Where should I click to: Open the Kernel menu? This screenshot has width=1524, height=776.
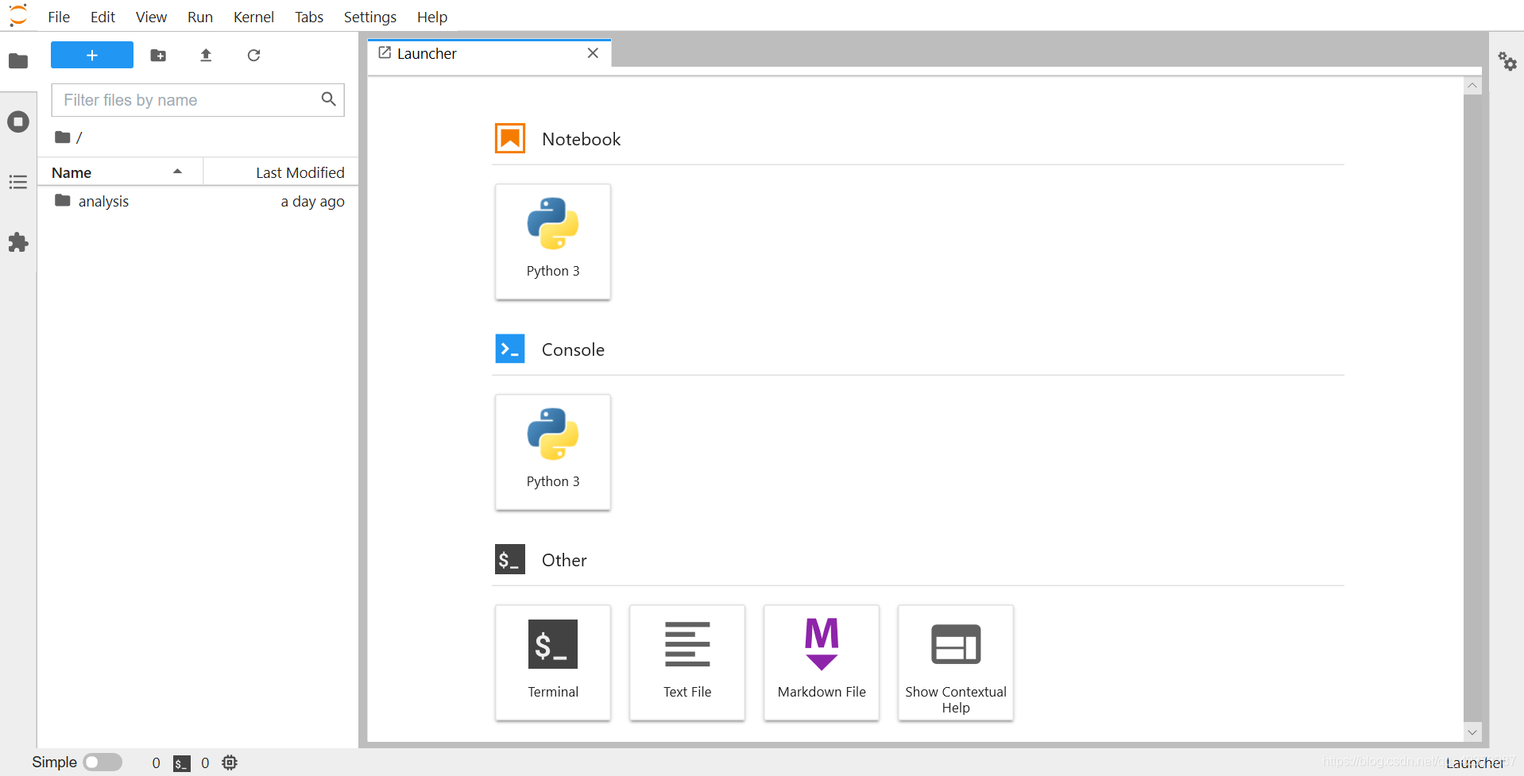coord(253,17)
